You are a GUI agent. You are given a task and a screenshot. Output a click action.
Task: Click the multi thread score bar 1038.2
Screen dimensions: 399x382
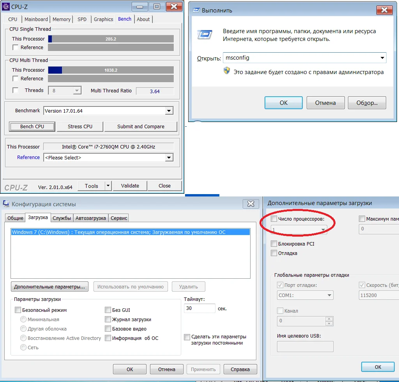(111, 70)
